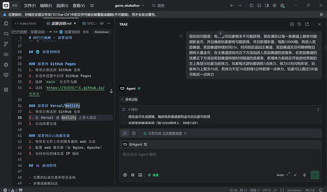Image resolution: width=327 pixels, height=192 pixels.
Task: Click the # reference icon in chat input
Action: pyautogui.click(x=133, y=175)
